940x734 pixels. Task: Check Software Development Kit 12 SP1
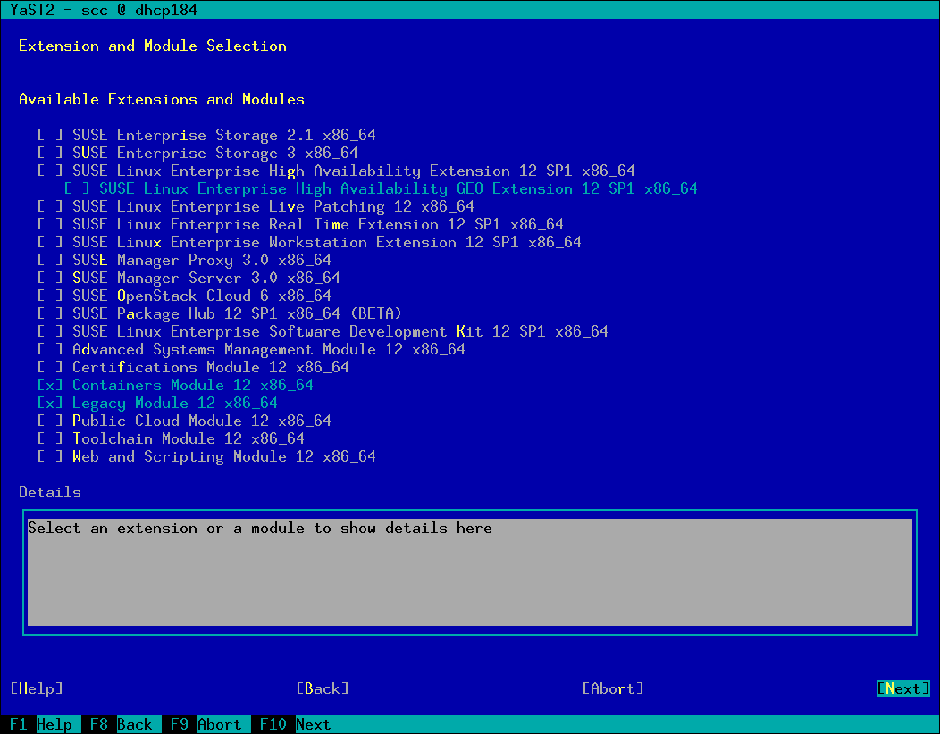50,332
